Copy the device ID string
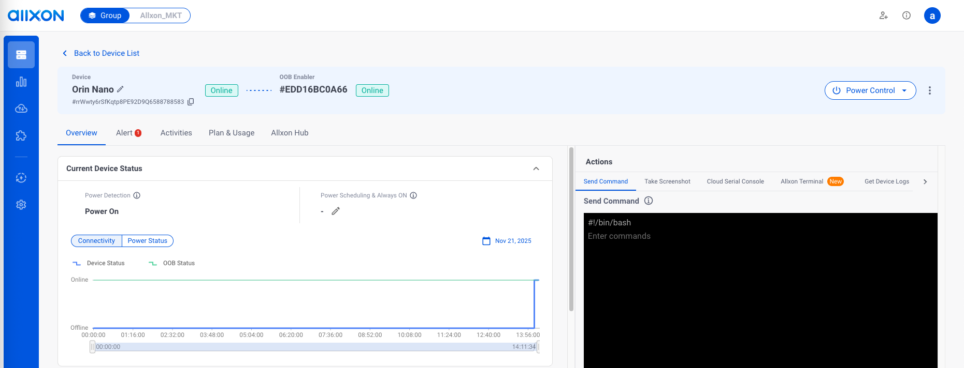 (191, 102)
